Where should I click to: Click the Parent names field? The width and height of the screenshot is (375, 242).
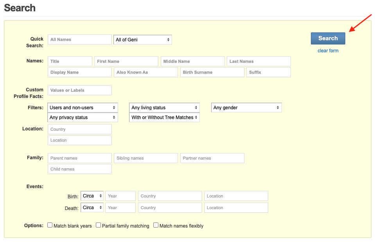point(80,158)
